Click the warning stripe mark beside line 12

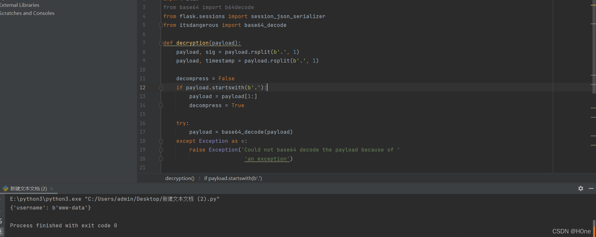click(593, 84)
